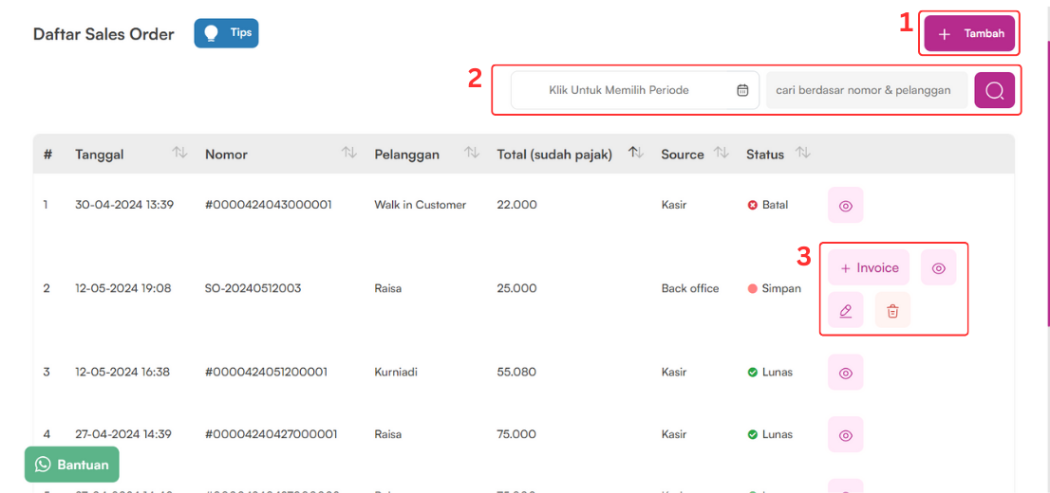Click the nomor & pelanggan search field
1050x493 pixels.
coord(867,90)
